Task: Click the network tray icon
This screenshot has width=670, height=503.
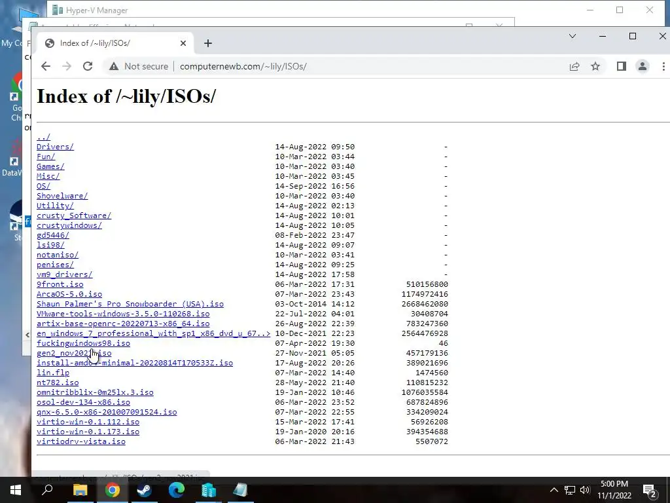Action: click(x=570, y=490)
